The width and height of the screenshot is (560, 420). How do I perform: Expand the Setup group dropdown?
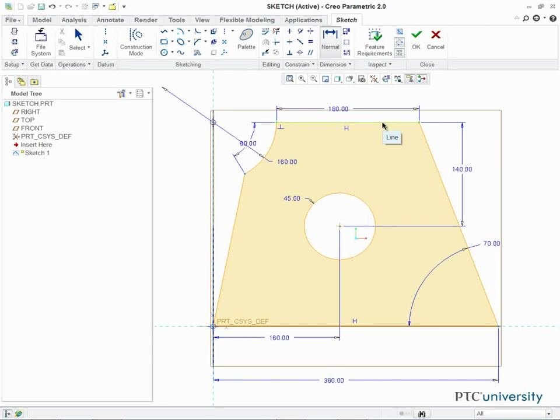click(x=14, y=65)
